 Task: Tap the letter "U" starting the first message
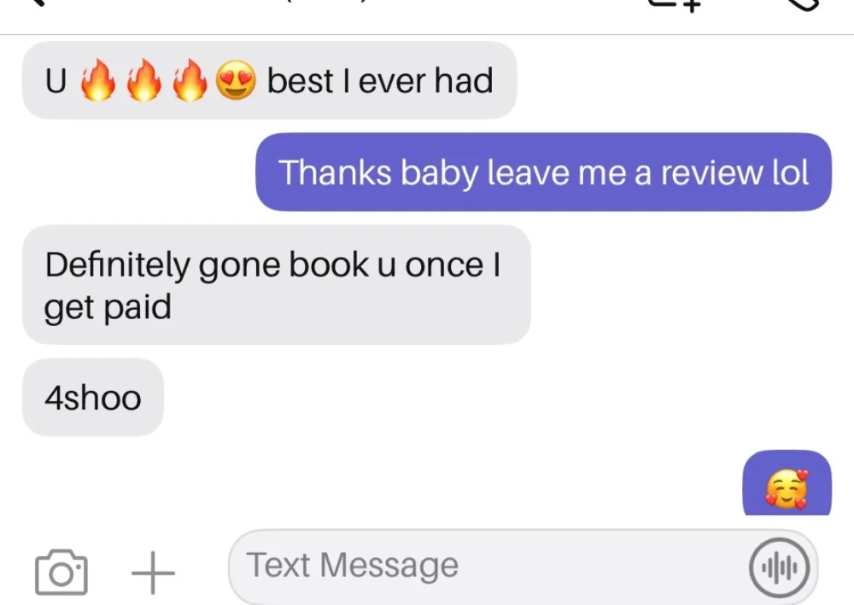pos(55,81)
